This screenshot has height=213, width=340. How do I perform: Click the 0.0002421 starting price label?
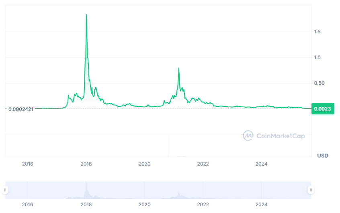click(22, 109)
